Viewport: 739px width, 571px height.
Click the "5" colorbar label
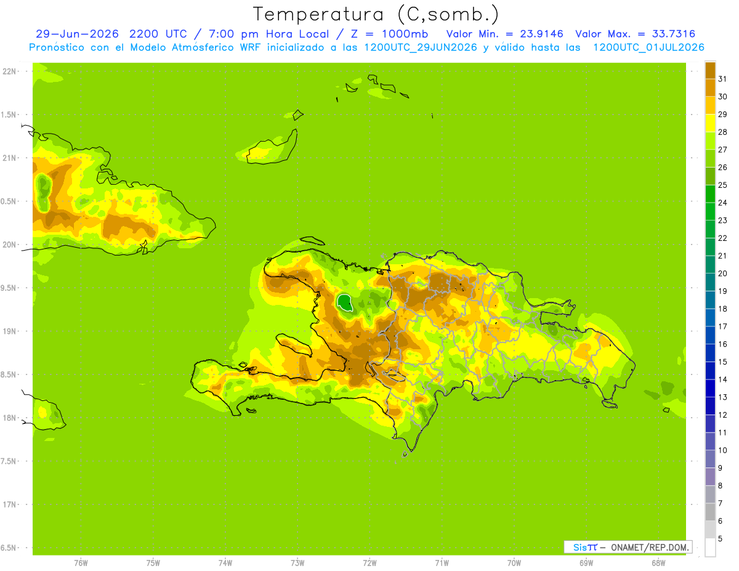click(x=721, y=538)
